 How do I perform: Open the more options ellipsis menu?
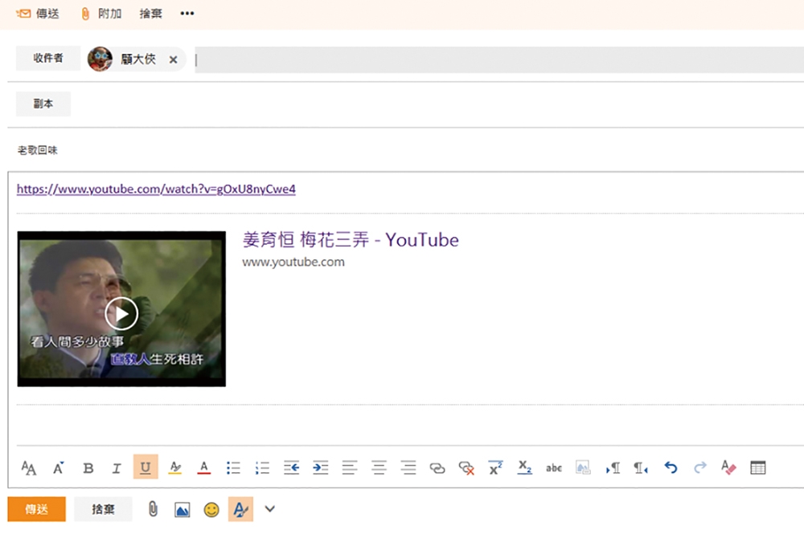click(187, 14)
